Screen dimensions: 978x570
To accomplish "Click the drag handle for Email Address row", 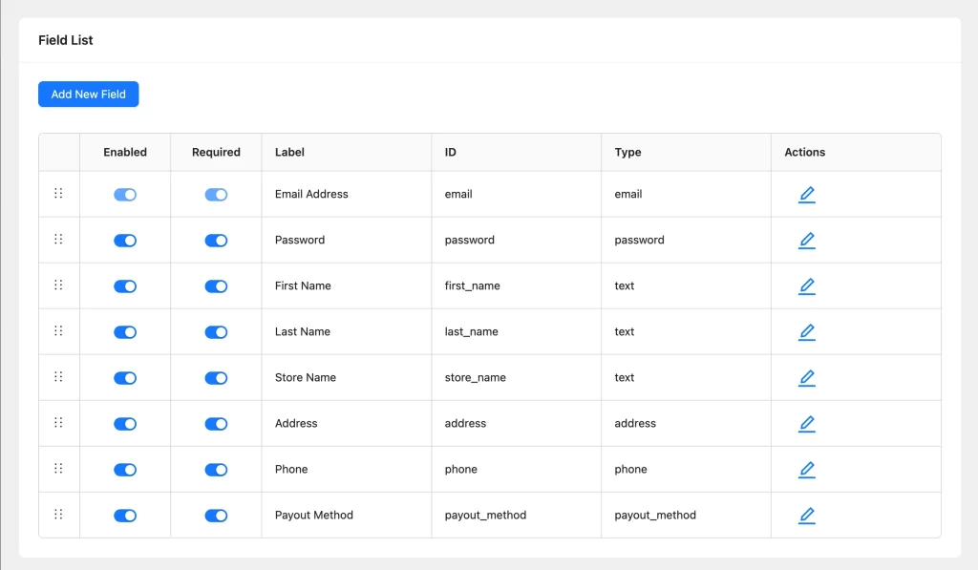I will [58, 194].
